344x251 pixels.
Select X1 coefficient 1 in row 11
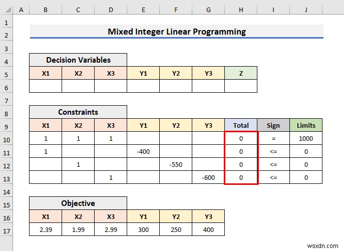point(46,151)
